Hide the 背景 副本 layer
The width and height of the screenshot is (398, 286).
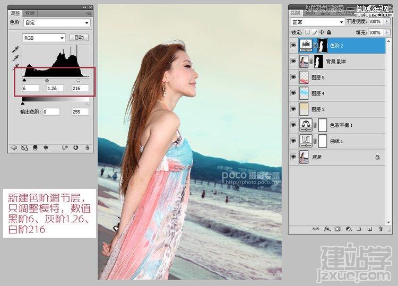(x=293, y=62)
